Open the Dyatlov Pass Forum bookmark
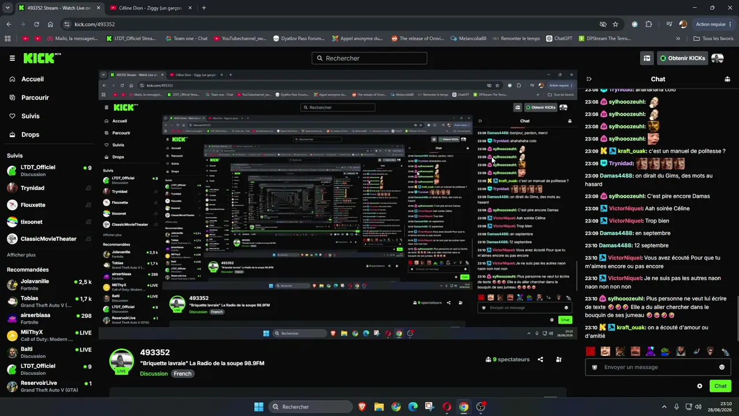739x416 pixels. pyautogui.click(x=298, y=39)
